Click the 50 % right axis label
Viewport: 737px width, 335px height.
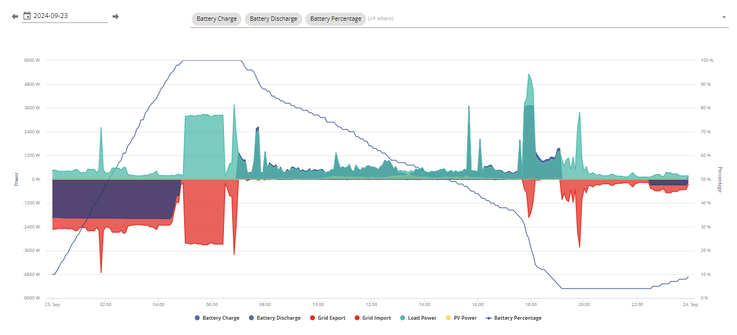pyautogui.click(x=706, y=179)
